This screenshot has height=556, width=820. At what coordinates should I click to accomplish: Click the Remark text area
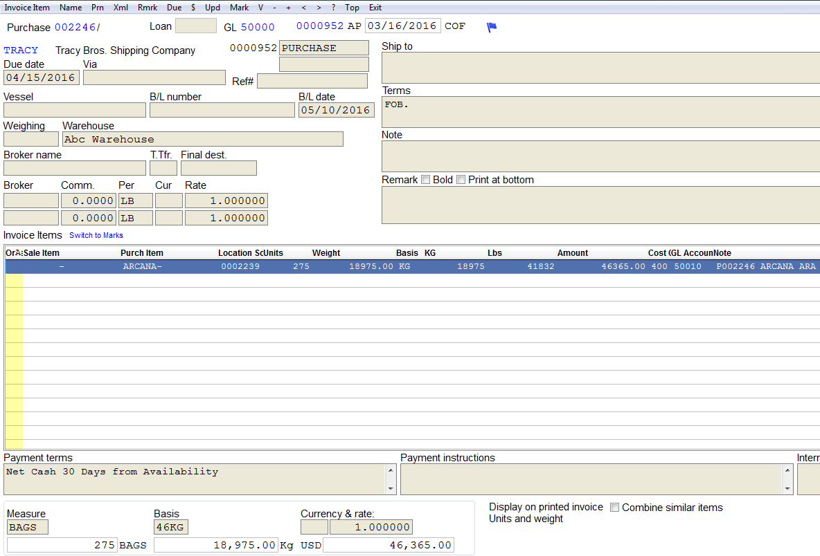tap(601, 205)
